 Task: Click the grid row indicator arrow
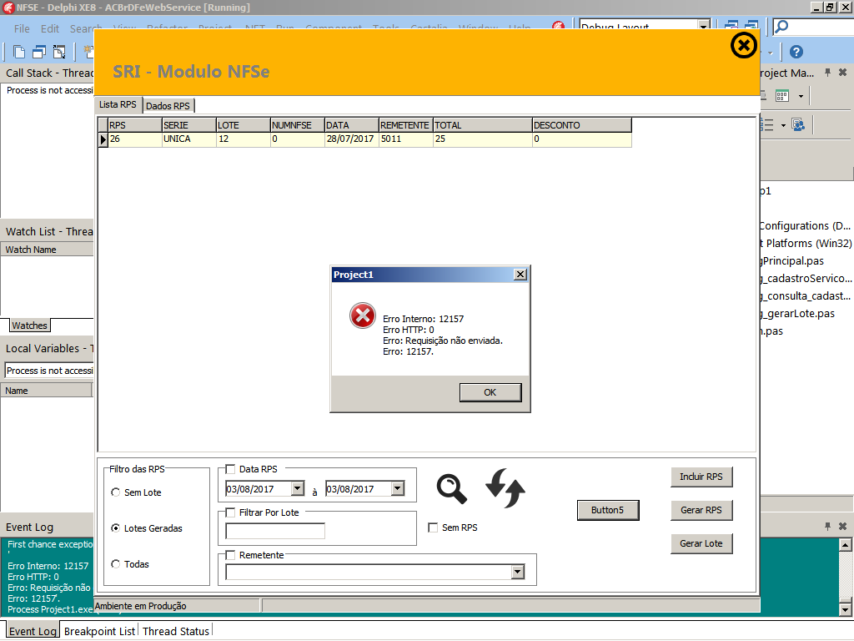103,139
